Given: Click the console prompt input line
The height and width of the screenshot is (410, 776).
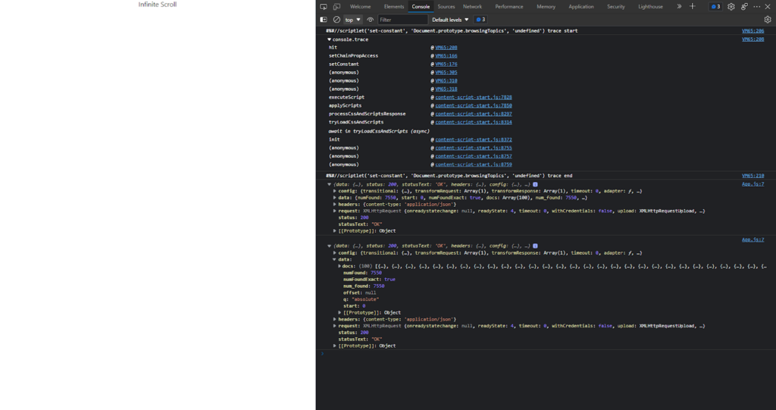Looking at the screenshot, I should coord(546,354).
